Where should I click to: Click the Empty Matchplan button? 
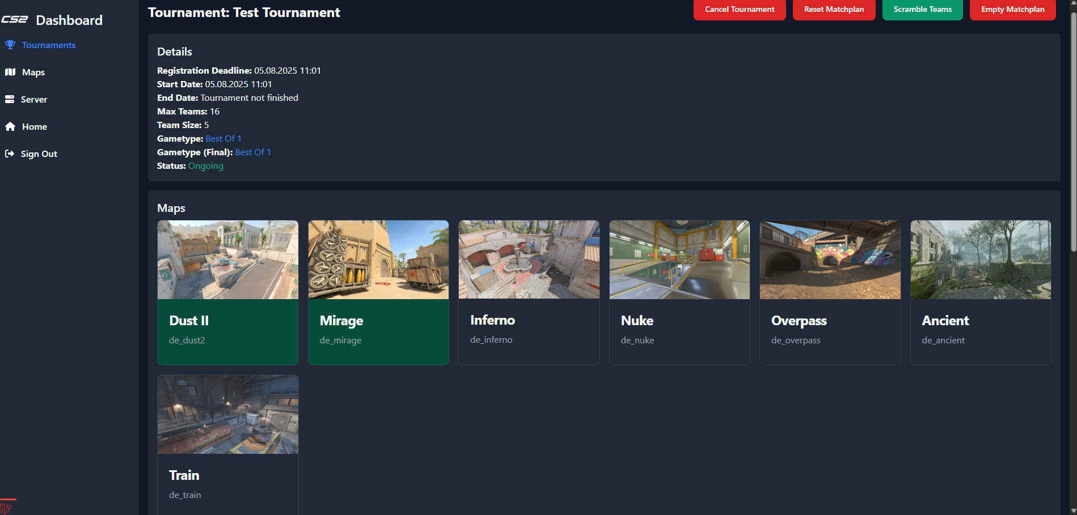click(1012, 9)
